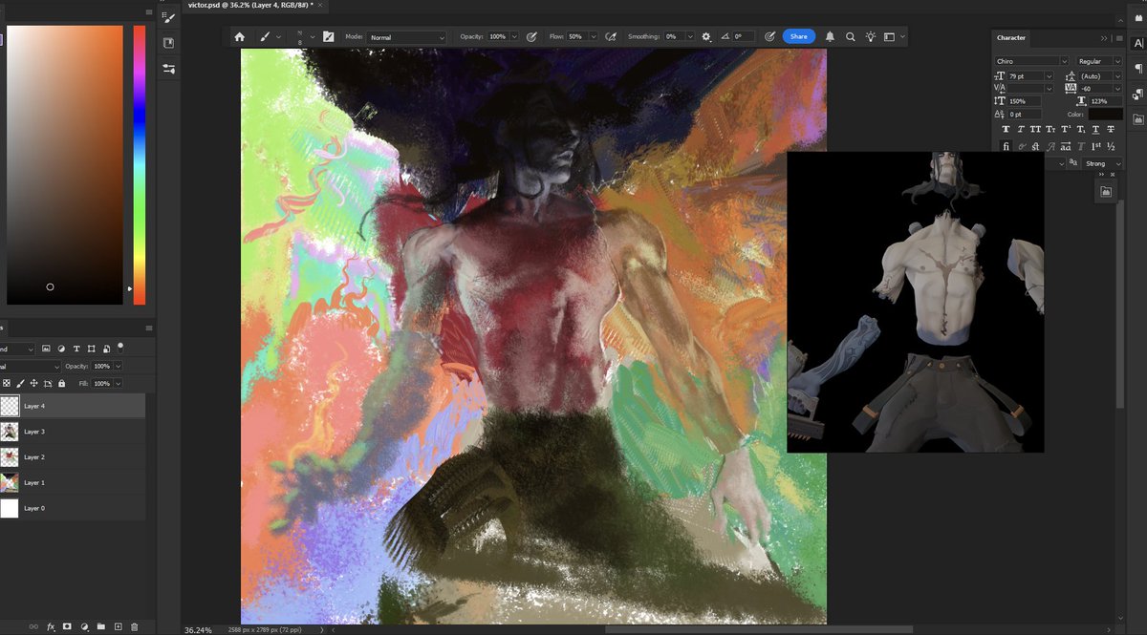Select Layer 1 in Layers panel
The height and width of the screenshot is (635, 1147).
click(x=73, y=482)
